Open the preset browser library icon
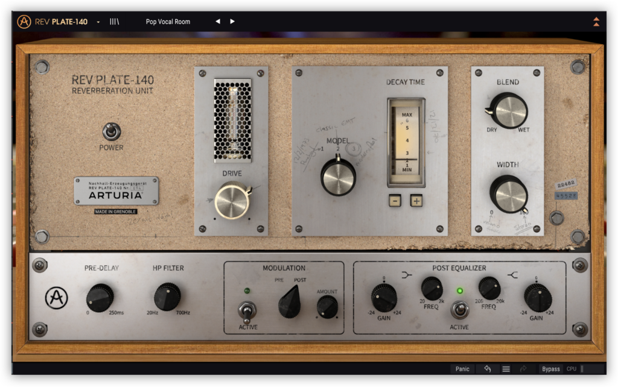 point(114,22)
